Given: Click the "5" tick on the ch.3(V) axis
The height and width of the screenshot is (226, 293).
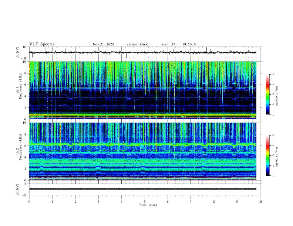Looking at the screenshot, I should 26,184.
